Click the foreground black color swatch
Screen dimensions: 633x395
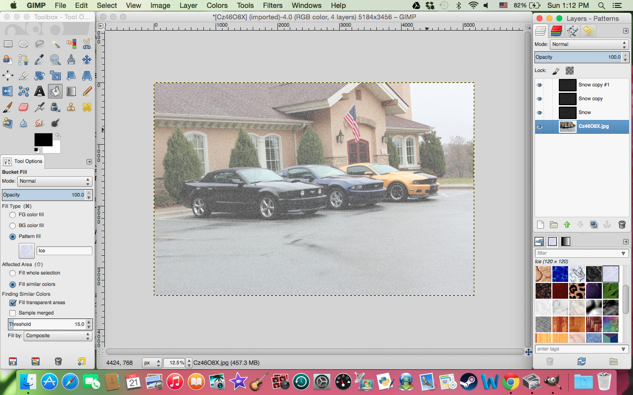[x=43, y=139]
